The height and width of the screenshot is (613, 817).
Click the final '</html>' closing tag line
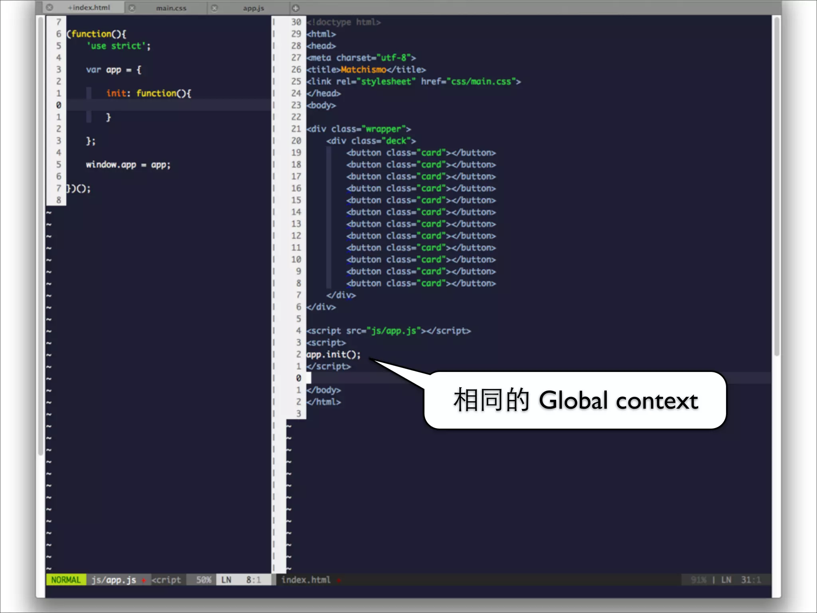[324, 402]
